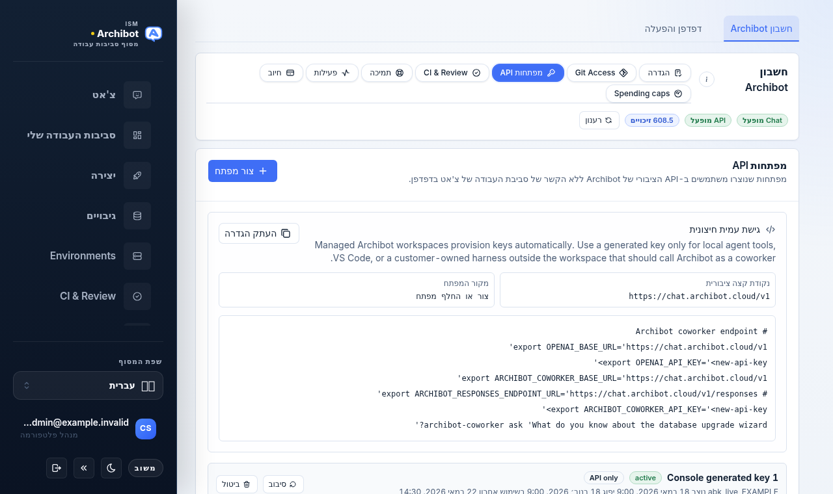Open the גיבויים database icon
Viewport: 833px width, 494px height.
point(137,216)
